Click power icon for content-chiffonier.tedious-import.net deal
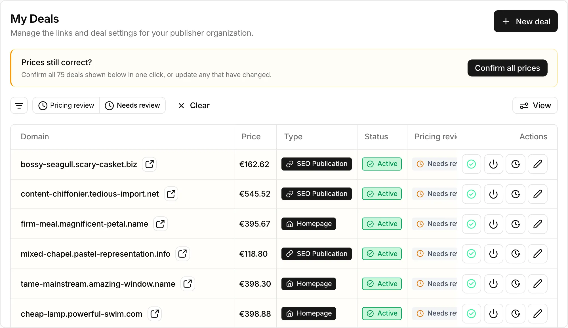 493,194
